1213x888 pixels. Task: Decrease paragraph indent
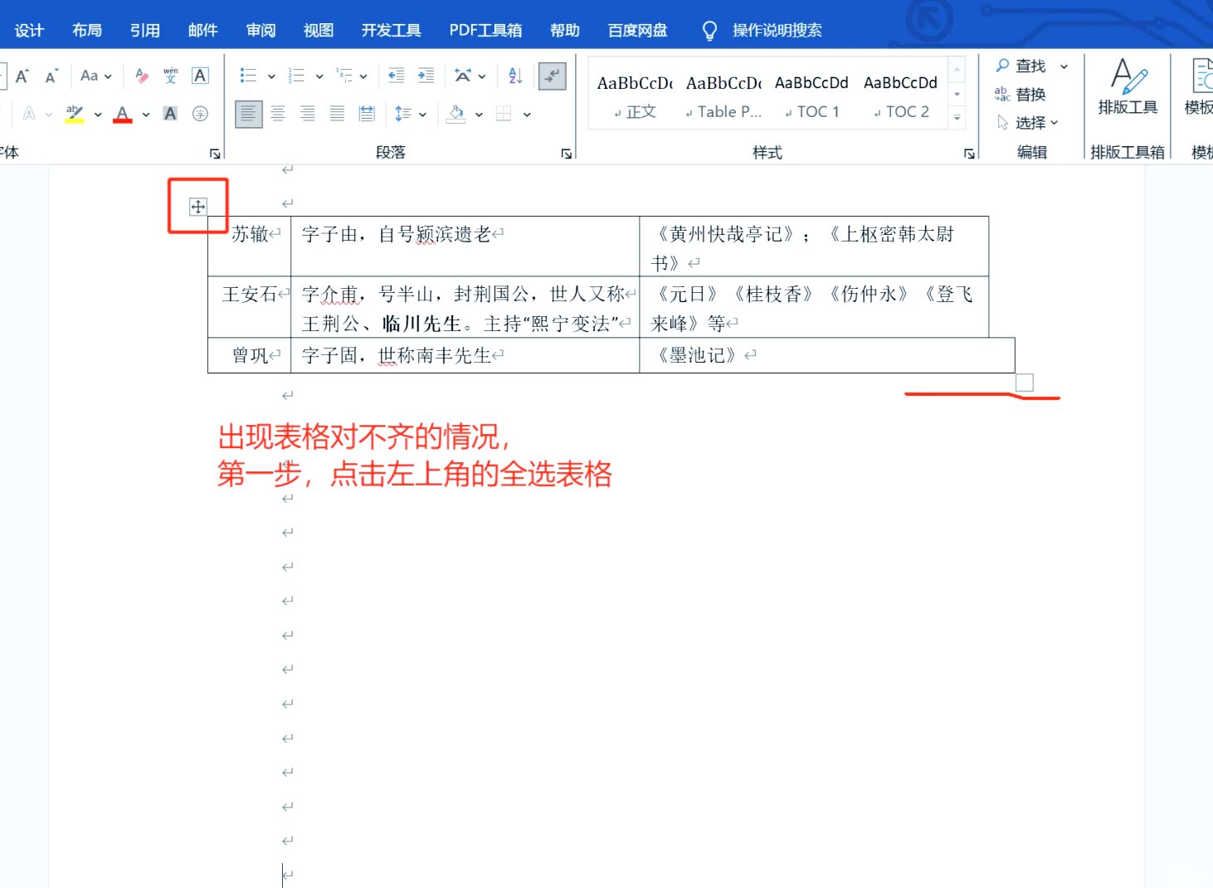coord(396,76)
